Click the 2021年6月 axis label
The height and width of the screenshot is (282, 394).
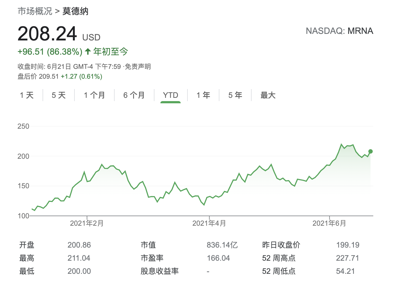pos(329,223)
